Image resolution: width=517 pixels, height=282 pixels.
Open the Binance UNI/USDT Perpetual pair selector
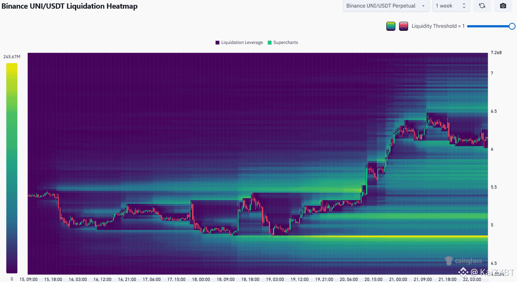[x=386, y=6]
